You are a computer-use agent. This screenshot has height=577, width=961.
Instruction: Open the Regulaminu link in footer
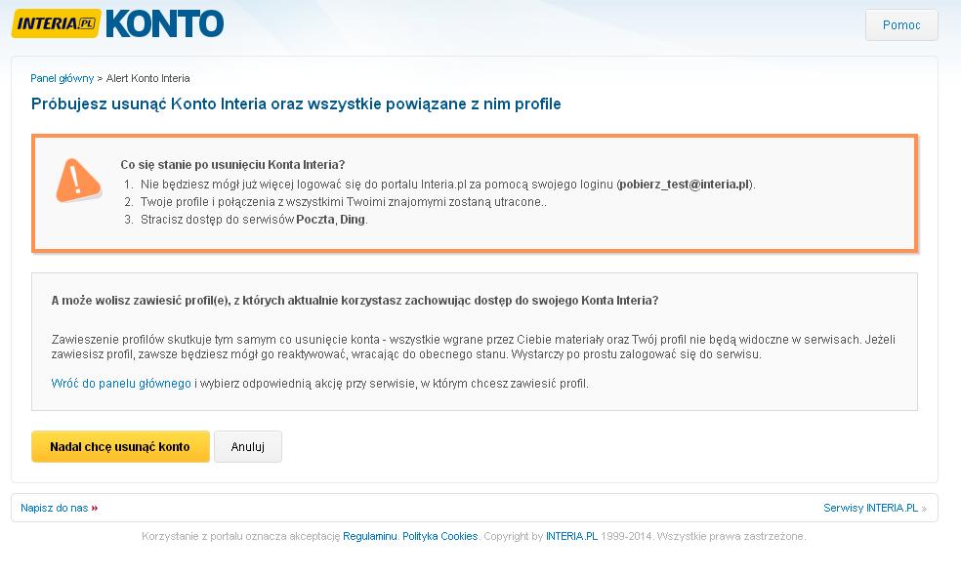(369, 536)
